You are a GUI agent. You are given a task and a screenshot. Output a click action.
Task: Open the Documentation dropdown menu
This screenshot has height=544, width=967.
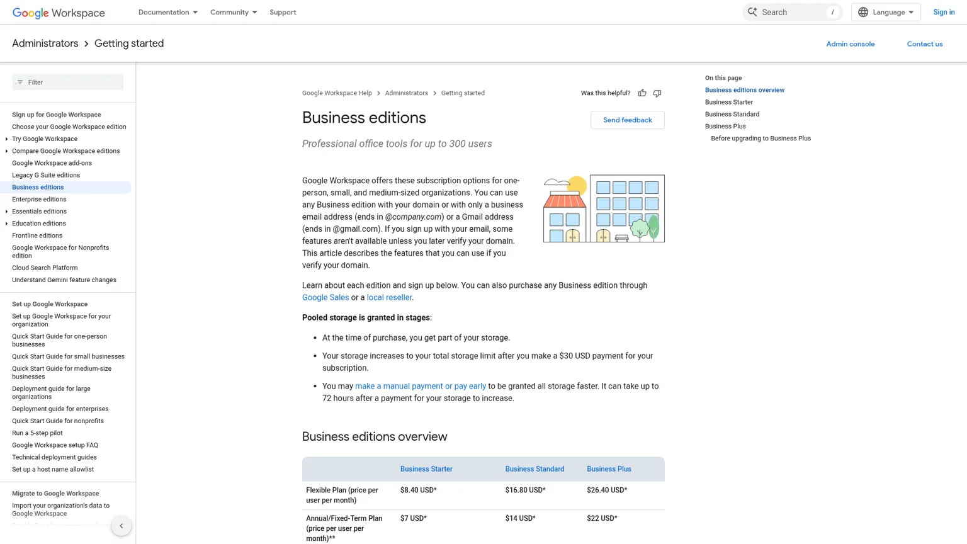point(168,12)
